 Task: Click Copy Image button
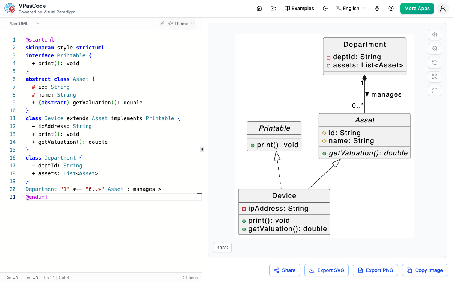point(424,270)
